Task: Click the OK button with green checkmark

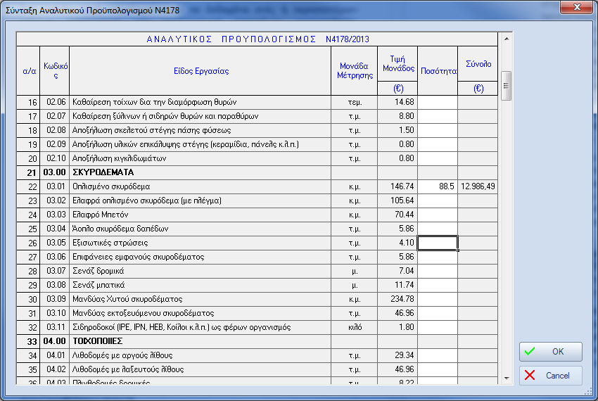Action: (550, 351)
